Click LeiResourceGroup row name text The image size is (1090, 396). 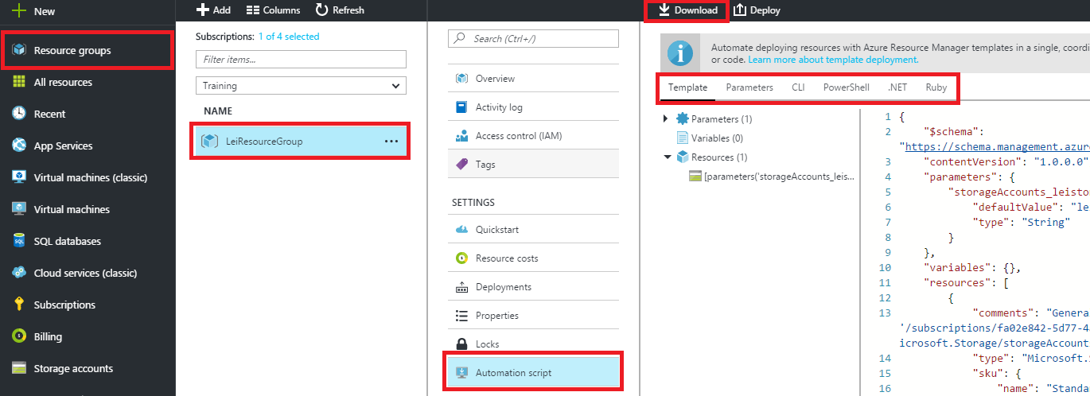pos(264,142)
